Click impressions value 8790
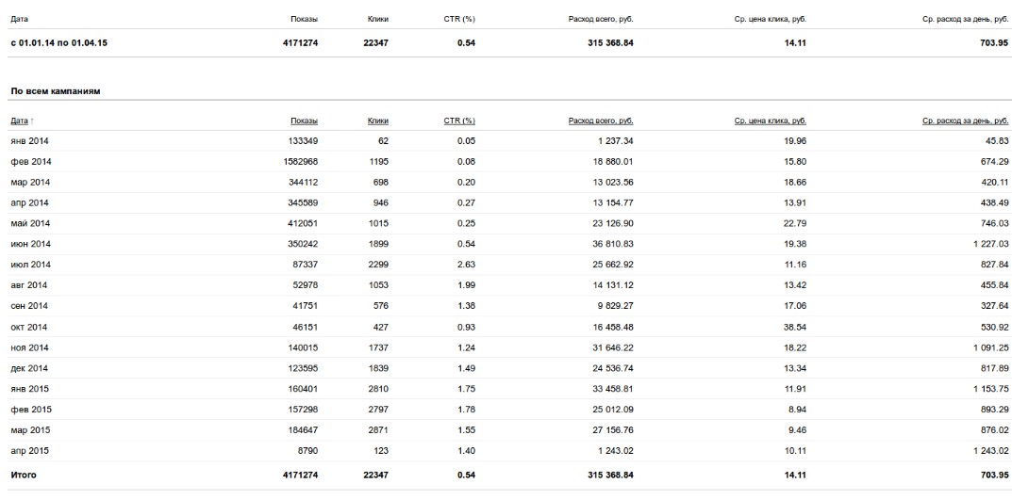 click(307, 451)
